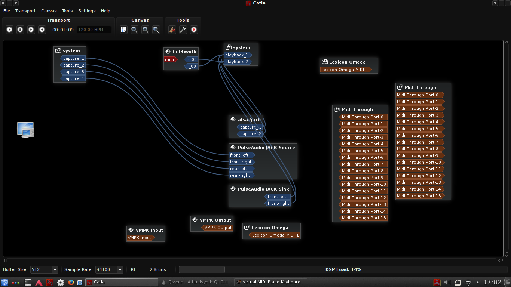The height and width of the screenshot is (287, 511).
Task: Stop the JACK transport
Action: tap(21, 30)
